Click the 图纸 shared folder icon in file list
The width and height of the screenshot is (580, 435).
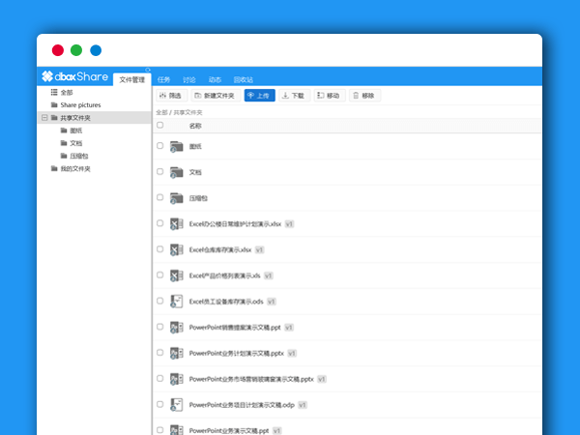tap(176, 146)
